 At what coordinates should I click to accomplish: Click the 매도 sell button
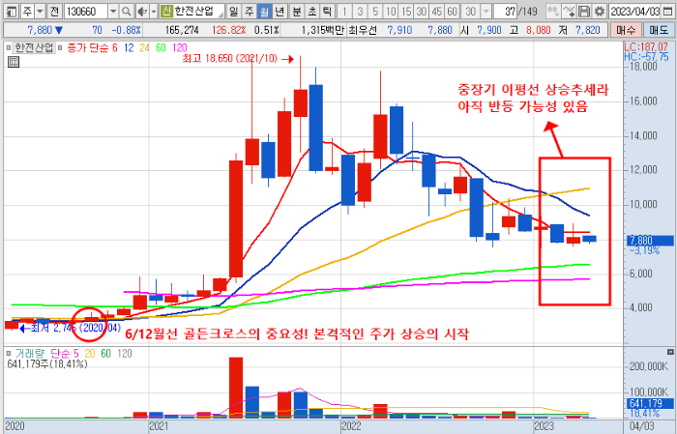pos(659,30)
